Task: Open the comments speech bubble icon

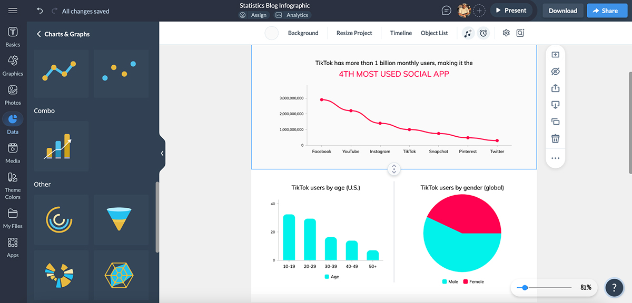Action: coord(447,11)
